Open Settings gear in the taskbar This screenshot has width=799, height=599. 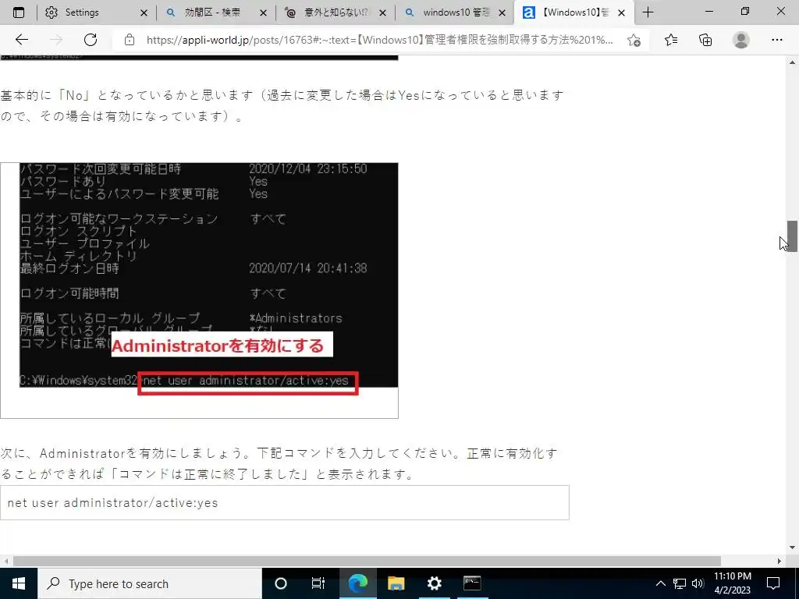click(434, 583)
